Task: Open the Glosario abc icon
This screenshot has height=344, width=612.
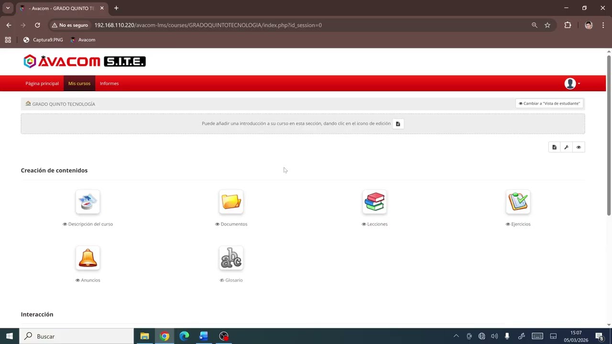Action: click(231, 258)
